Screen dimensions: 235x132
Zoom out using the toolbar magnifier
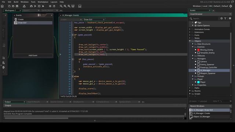pyautogui.click(x=61, y=6)
